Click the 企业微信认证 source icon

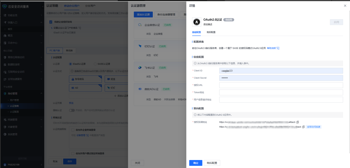pos(140,25)
